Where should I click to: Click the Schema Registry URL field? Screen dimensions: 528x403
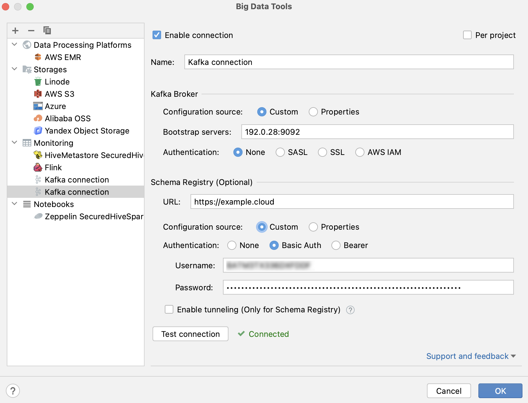coord(352,201)
